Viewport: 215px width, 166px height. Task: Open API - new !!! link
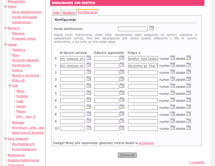(x=26, y=116)
